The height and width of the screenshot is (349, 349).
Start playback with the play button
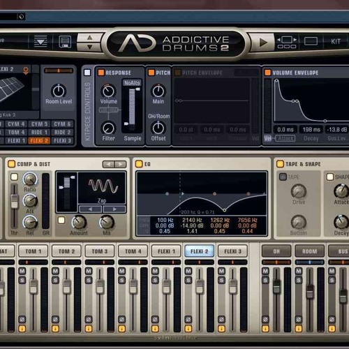coord(263,43)
